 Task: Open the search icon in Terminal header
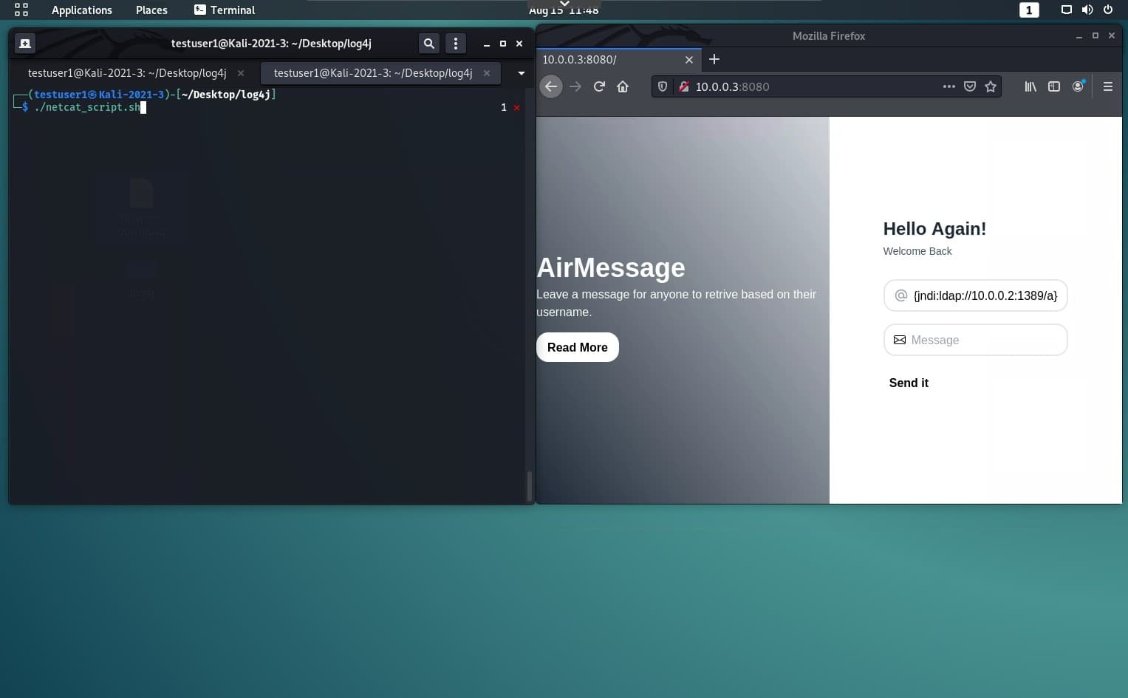428,44
